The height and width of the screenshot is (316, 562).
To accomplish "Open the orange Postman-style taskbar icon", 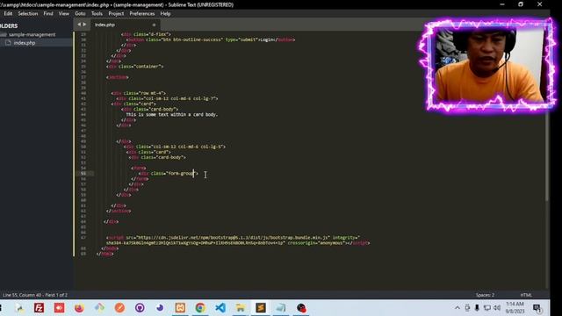I will 119,308.
